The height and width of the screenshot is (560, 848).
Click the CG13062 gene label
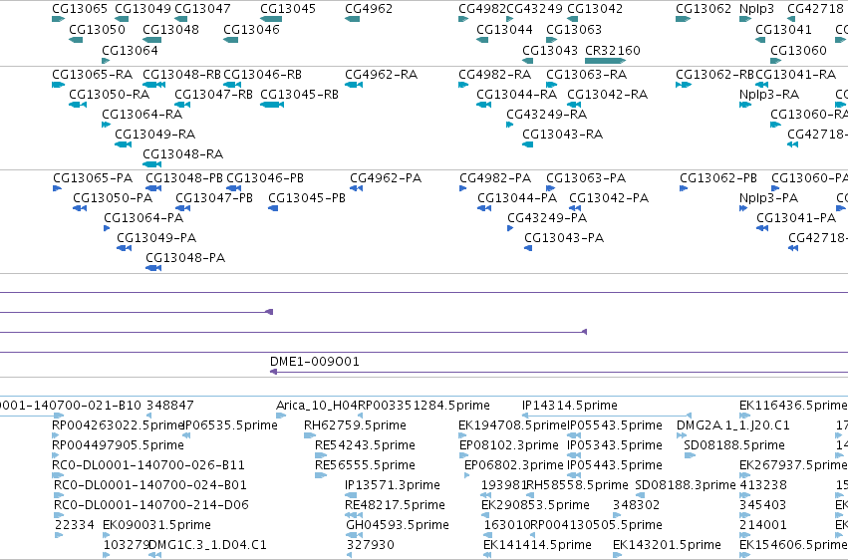point(704,9)
